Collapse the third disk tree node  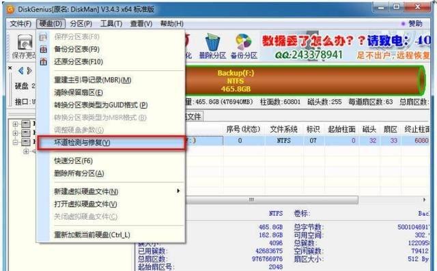click(x=15, y=142)
